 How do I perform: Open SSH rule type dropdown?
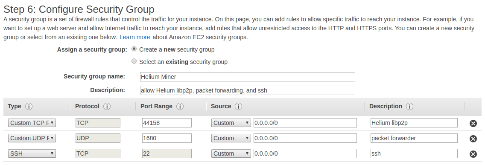click(x=32, y=153)
